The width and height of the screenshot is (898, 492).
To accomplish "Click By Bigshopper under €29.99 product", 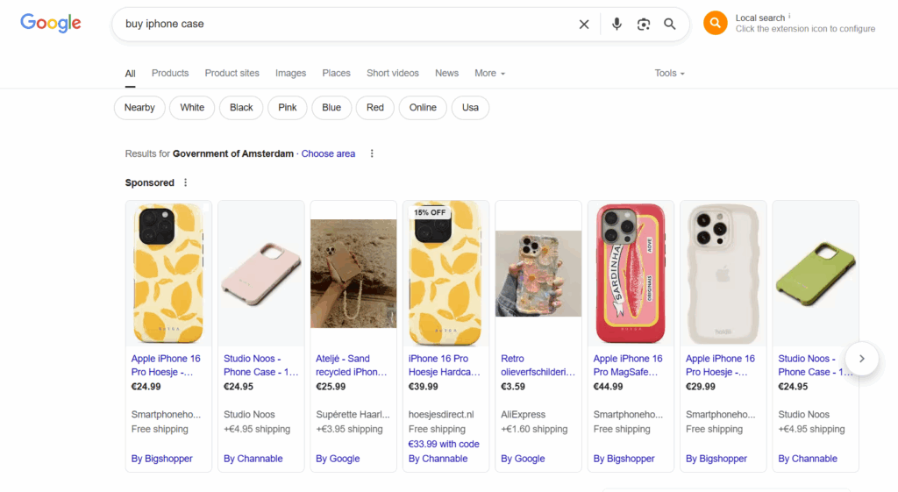I will 716,459.
